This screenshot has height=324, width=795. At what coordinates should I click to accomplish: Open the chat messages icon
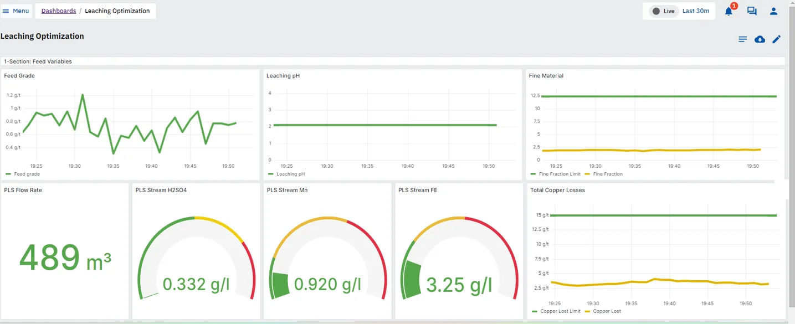tap(751, 11)
